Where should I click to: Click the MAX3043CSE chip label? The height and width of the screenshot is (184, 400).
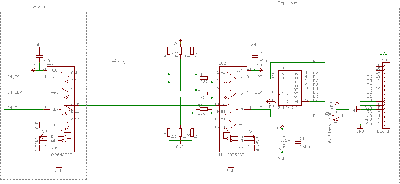tap(59, 155)
